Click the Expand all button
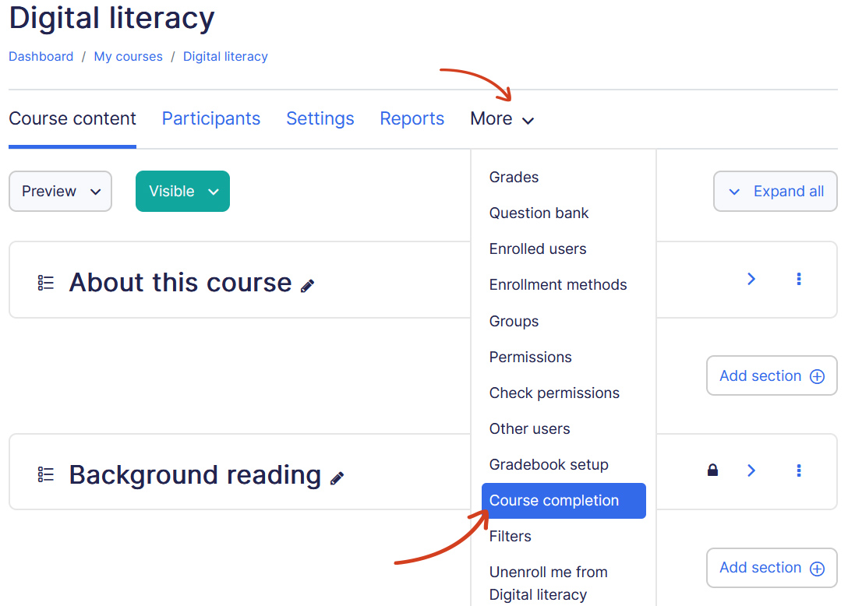The height and width of the screenshot is (606, 848). tap(776, 192)
